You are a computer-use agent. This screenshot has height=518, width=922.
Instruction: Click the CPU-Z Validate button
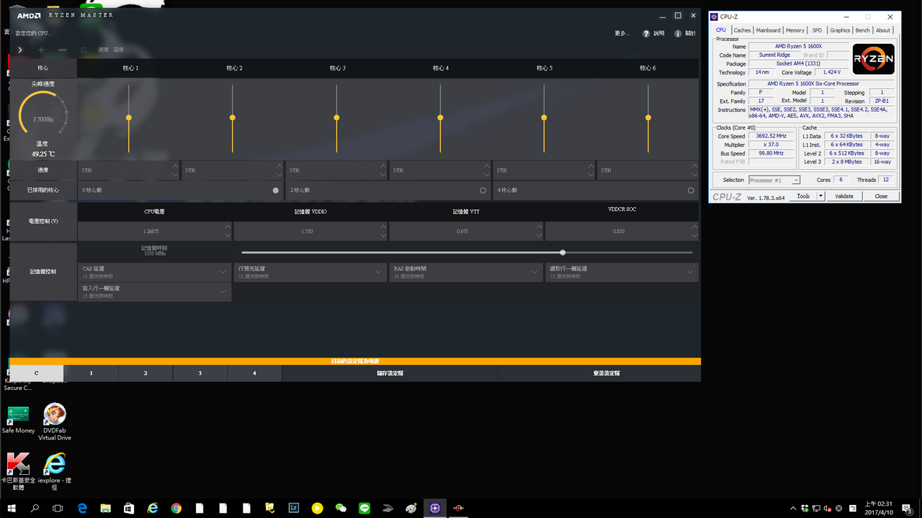click(844, 196)
